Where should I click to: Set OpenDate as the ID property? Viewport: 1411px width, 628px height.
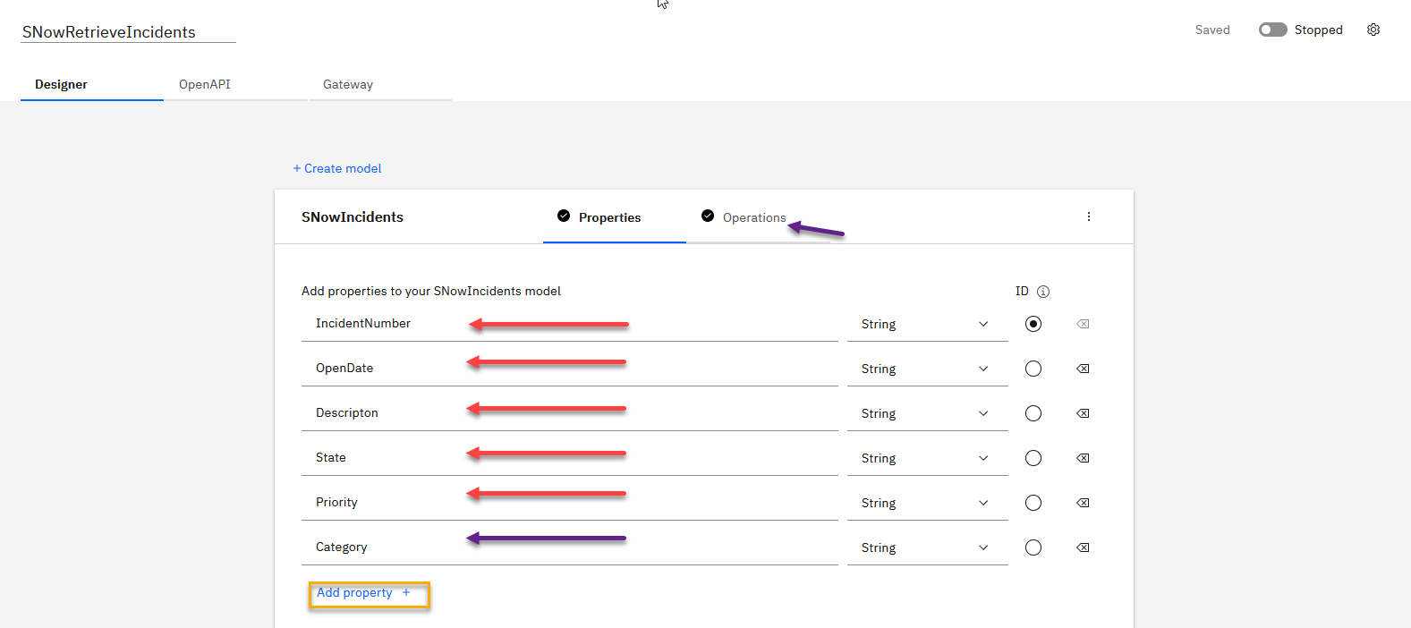pos(1033,369)
